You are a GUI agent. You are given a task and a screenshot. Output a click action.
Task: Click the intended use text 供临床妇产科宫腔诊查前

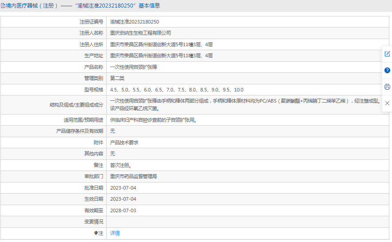[x=153, y=120]
